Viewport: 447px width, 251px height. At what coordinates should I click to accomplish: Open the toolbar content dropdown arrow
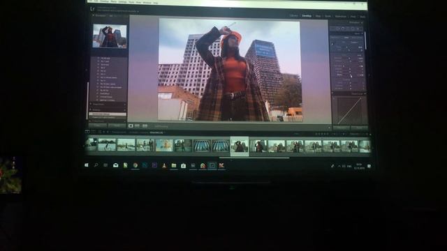pyautogui.click(x=329, y=128)
